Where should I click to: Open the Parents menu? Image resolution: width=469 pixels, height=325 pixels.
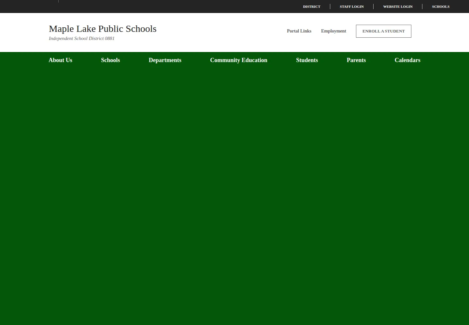[x=356, y=60]
